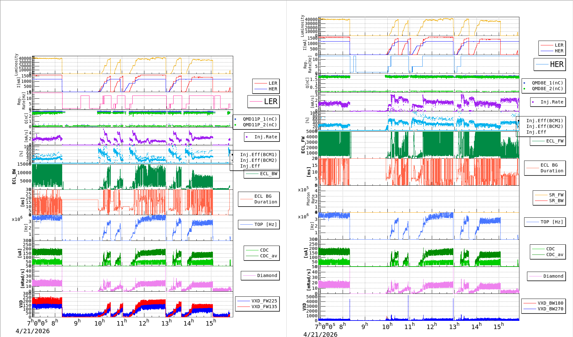Click the ECL_FW axis label on right plot
The width and height of the screenshot is (573, 337).
point(303,145)
